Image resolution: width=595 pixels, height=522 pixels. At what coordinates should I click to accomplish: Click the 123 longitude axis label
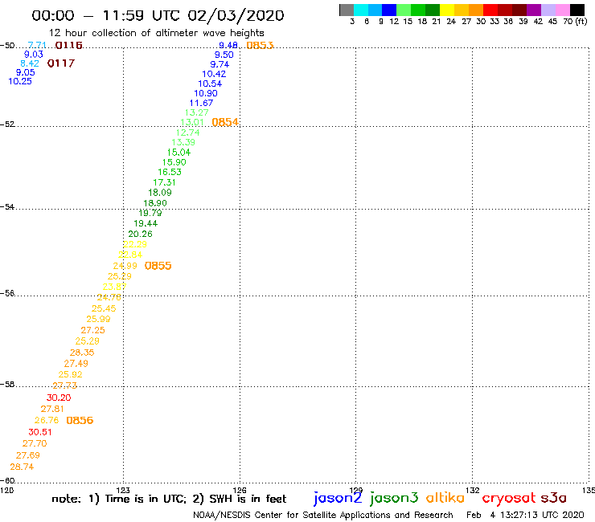click(x=123, y=490)
